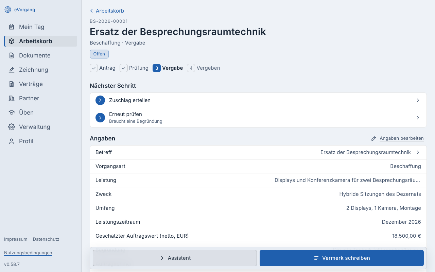
Task: Click the Dokumente file icon
Action: coord(12,55)
